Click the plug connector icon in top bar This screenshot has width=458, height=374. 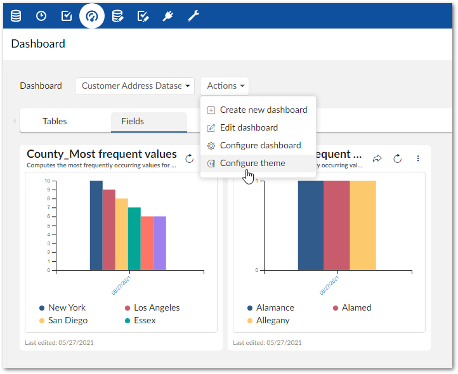[x=168, y=16]
